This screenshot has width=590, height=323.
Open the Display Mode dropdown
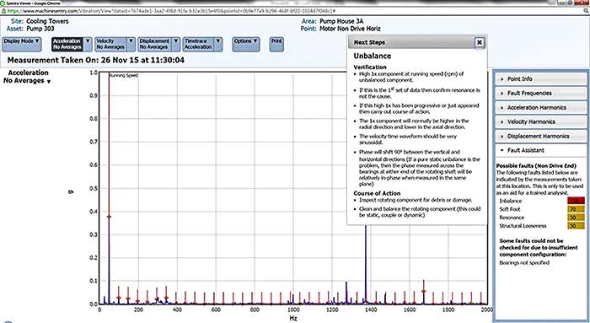click(21, 44)
